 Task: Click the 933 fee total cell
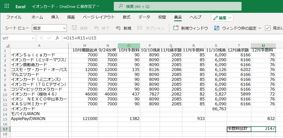point(194,119)
